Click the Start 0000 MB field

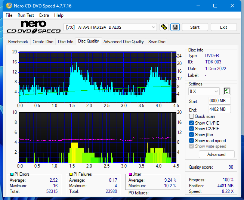point(219,101)
